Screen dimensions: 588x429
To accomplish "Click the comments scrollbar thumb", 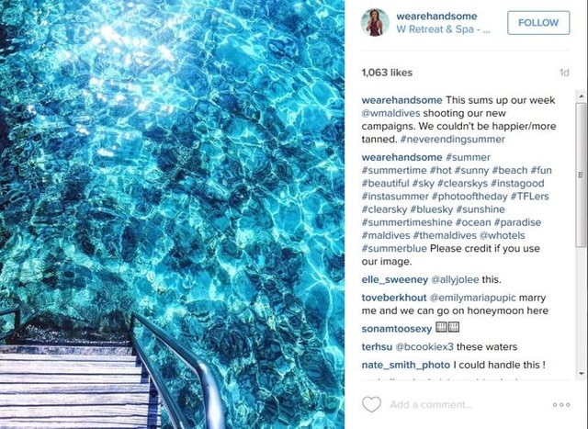I will point(582,175).
